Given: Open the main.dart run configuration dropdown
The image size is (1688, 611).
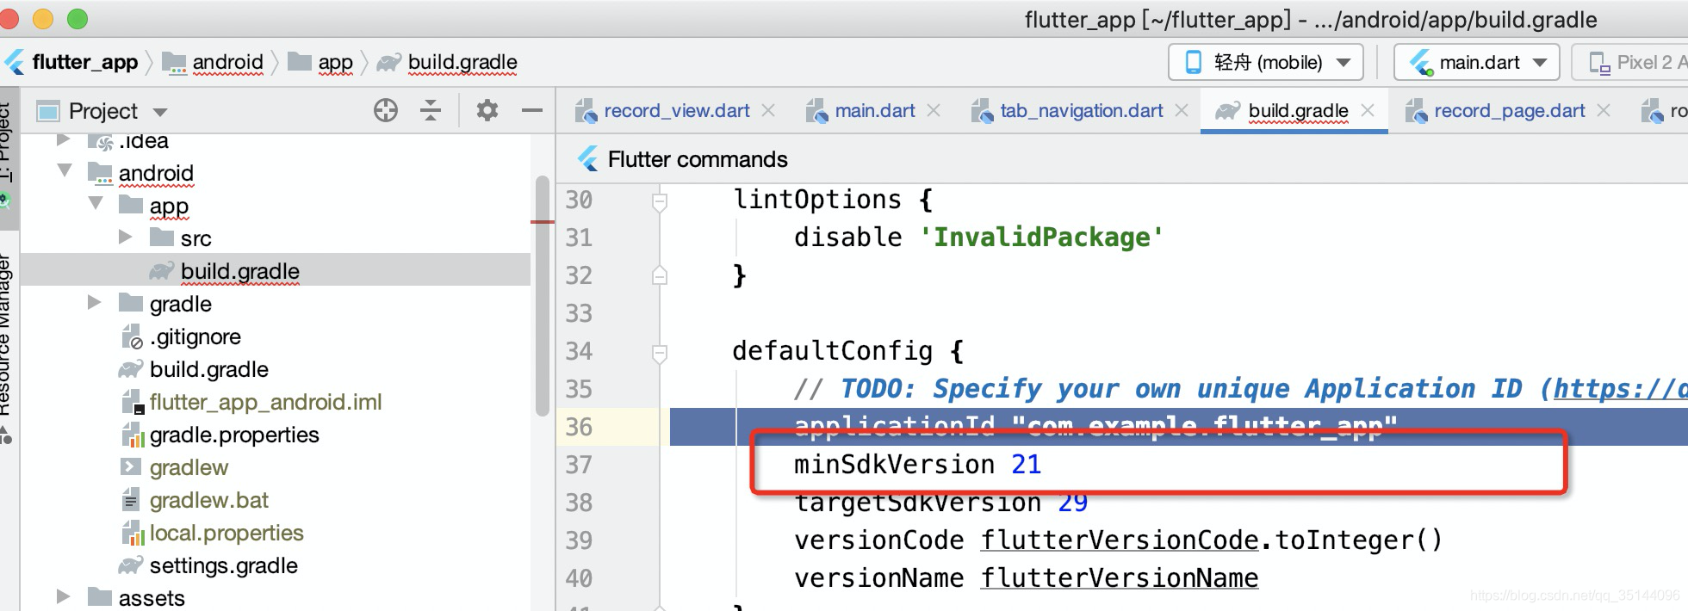Looking at the screenshot, I should click(x=1476, y=62).
